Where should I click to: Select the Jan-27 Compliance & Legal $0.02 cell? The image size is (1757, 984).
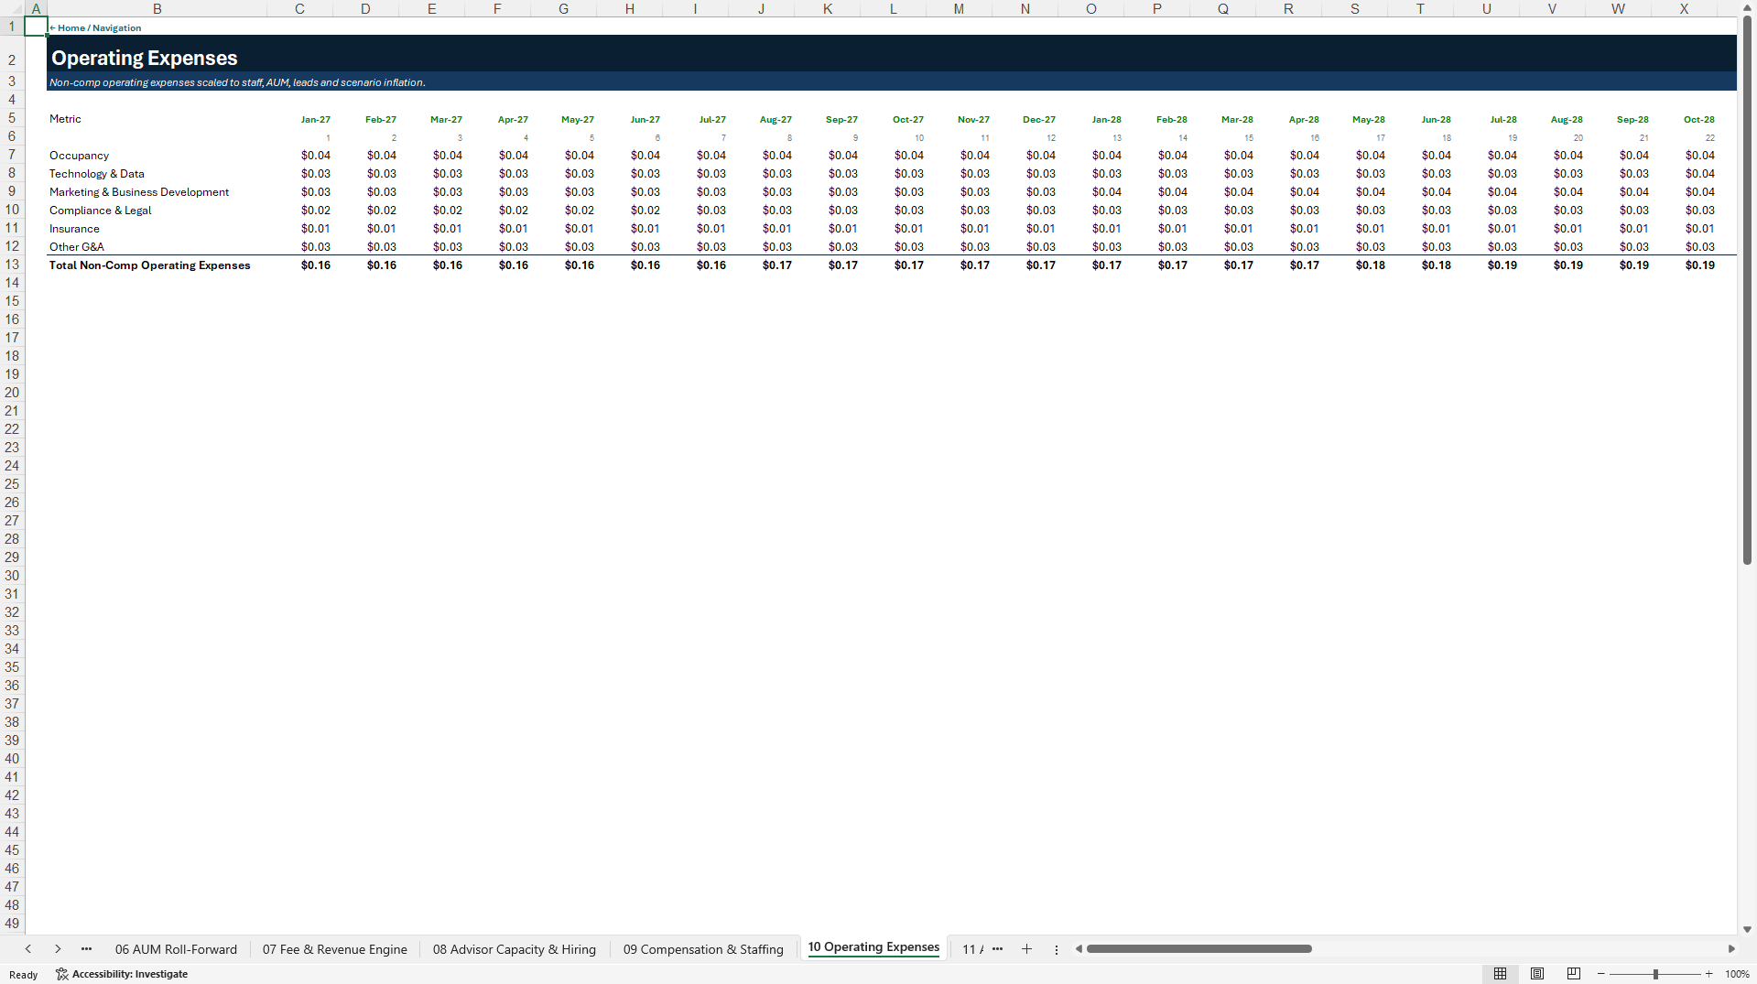tap(316, 211)
